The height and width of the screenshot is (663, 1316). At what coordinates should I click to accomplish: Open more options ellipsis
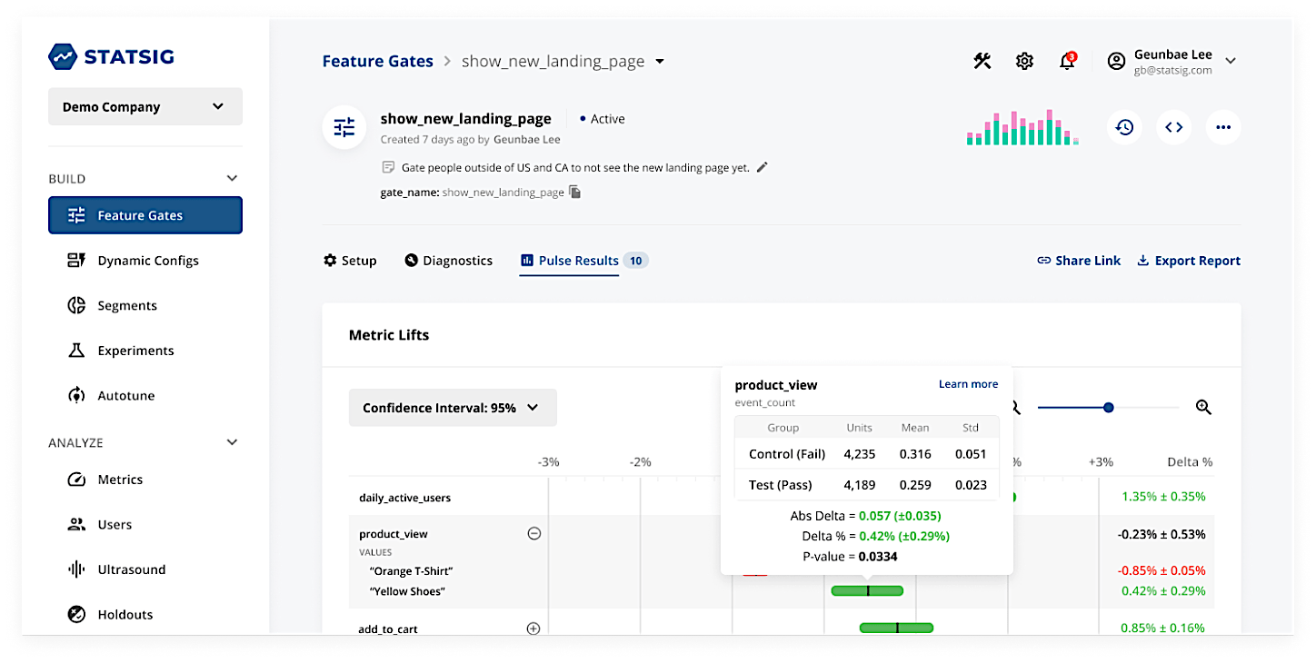pyautogui.click(x=1223, y=127)
